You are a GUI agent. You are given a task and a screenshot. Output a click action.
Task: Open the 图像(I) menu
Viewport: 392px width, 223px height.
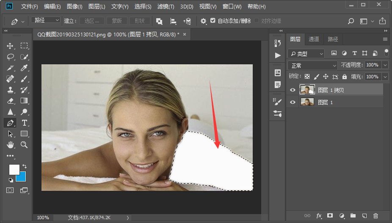pyautogui.click(x=75, y=6)
